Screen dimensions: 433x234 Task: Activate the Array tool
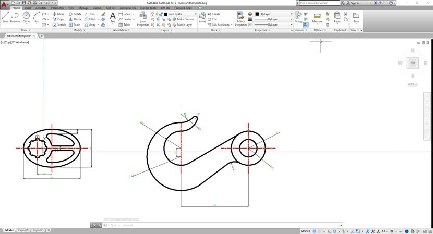90,24
